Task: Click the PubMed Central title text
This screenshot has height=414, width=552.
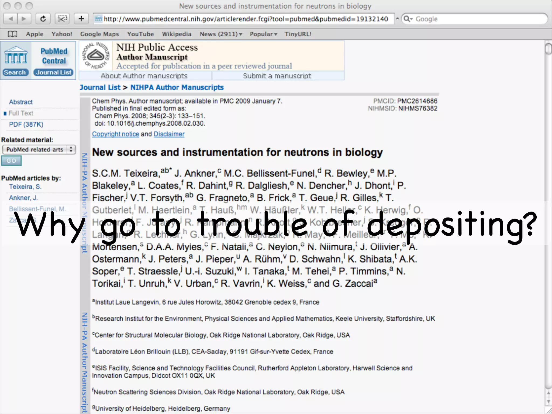Action: (x=54, y=56)
